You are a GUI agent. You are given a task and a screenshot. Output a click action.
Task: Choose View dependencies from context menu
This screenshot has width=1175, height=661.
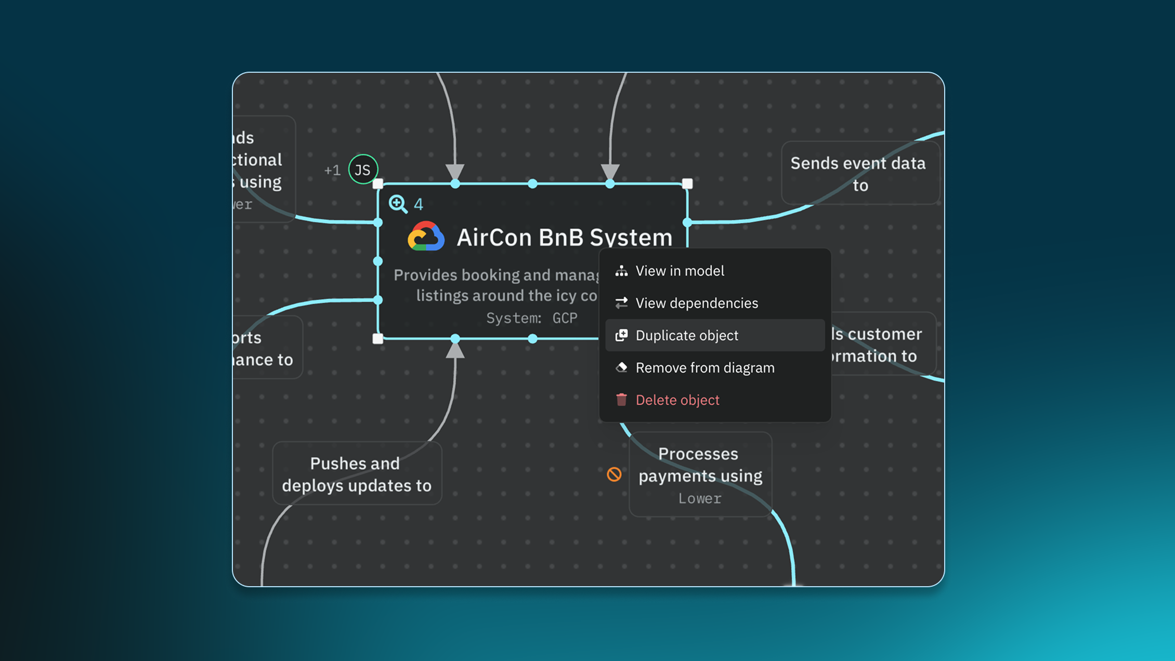(x=697, y=303)
